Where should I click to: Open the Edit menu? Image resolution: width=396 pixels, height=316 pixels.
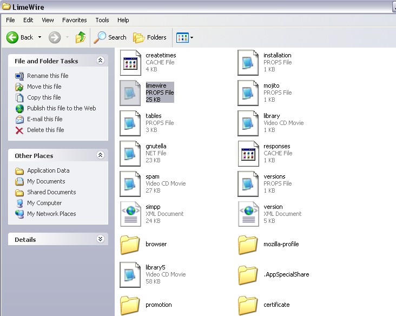[x=28, y=20]
